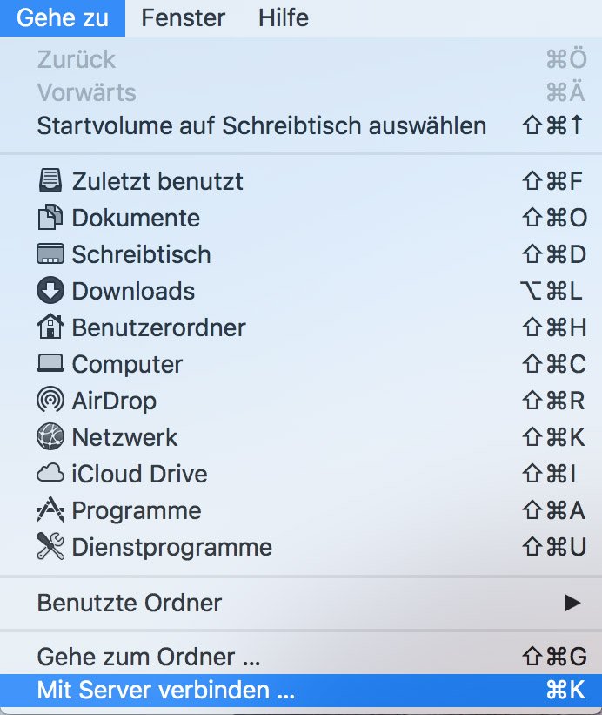Click the AirDrop signal icon

[x=50, y=401]
